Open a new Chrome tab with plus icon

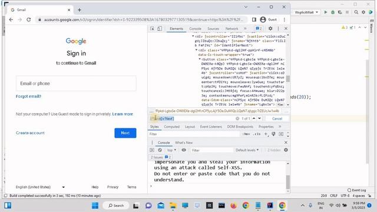point(80,10)
